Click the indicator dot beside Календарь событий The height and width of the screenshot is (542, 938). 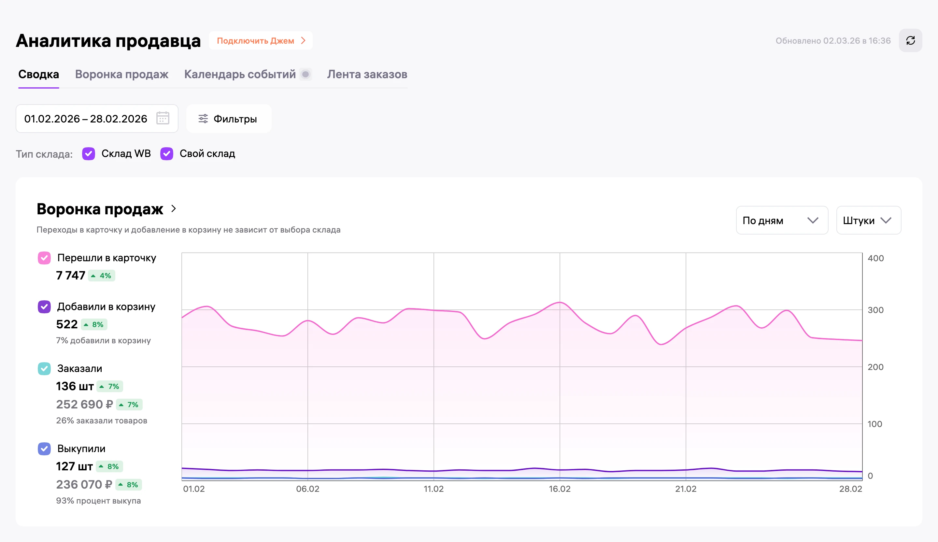[x=306, y=74]
